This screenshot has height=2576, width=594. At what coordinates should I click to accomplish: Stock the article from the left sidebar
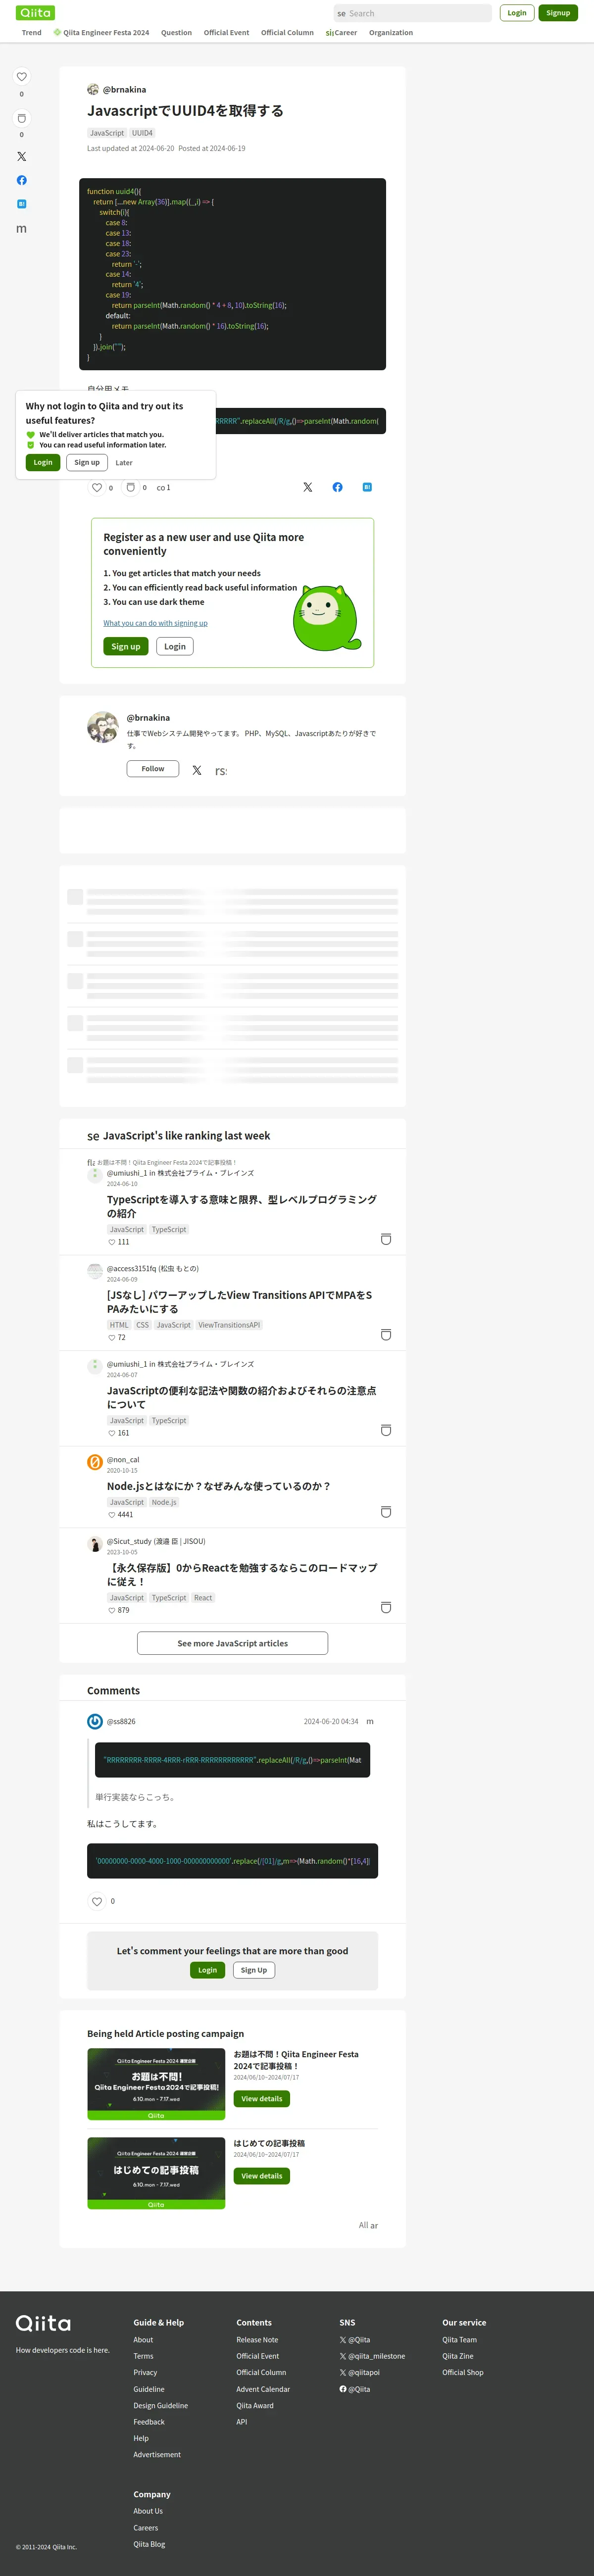point(21,118)
